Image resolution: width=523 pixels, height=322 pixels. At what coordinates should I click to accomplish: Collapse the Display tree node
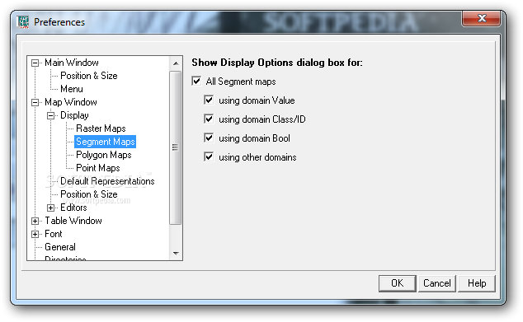tap(50, 115)
